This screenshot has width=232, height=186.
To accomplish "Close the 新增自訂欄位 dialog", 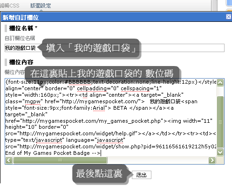I will [x=228, y=17].
